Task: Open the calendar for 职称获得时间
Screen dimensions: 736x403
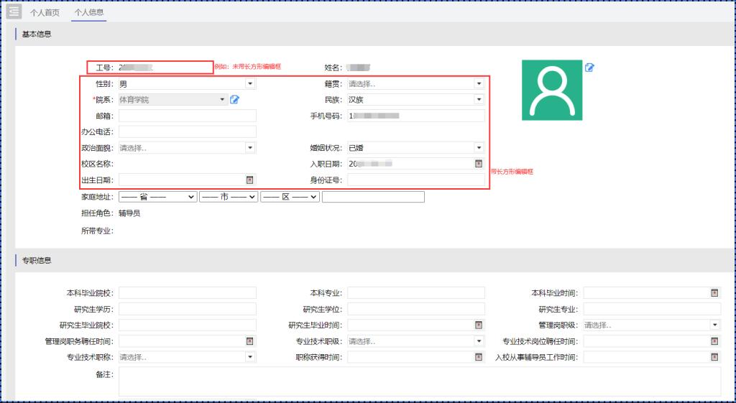Action: click(x=479, y=357)
